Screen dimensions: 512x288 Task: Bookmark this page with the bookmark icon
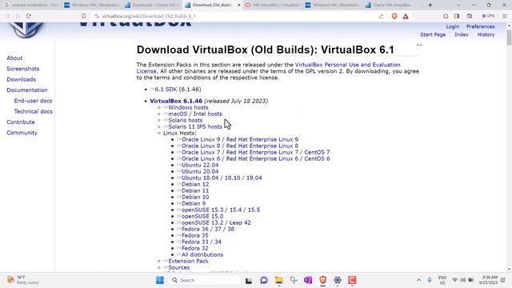(x=83, y=16)
